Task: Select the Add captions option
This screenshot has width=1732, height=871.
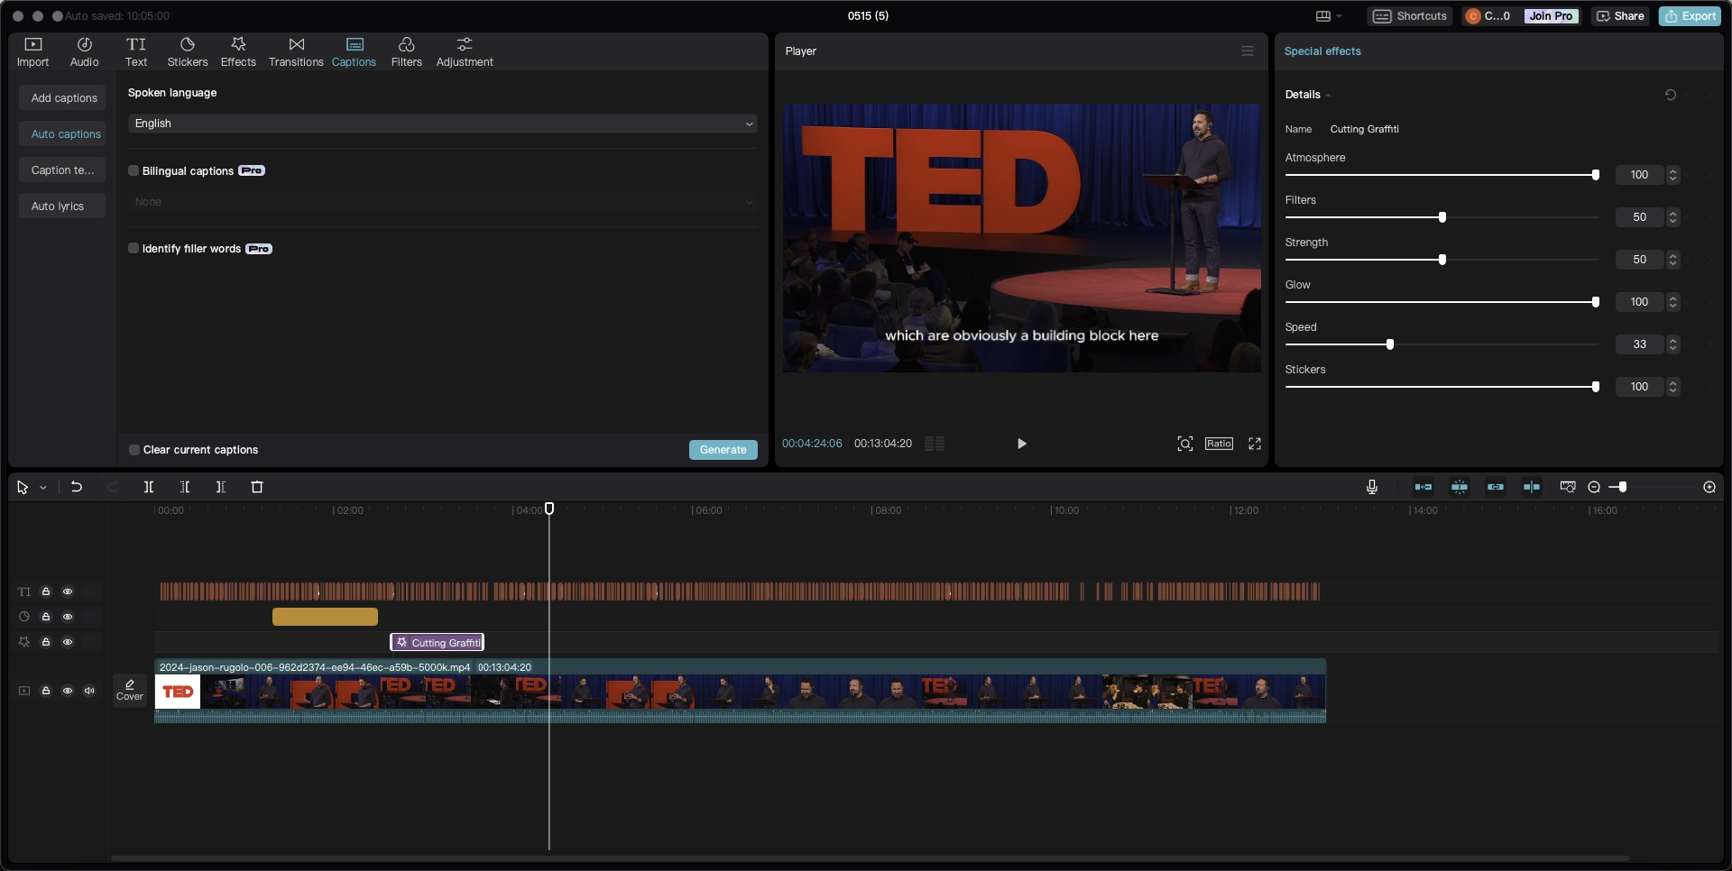Action: point(63,97)
